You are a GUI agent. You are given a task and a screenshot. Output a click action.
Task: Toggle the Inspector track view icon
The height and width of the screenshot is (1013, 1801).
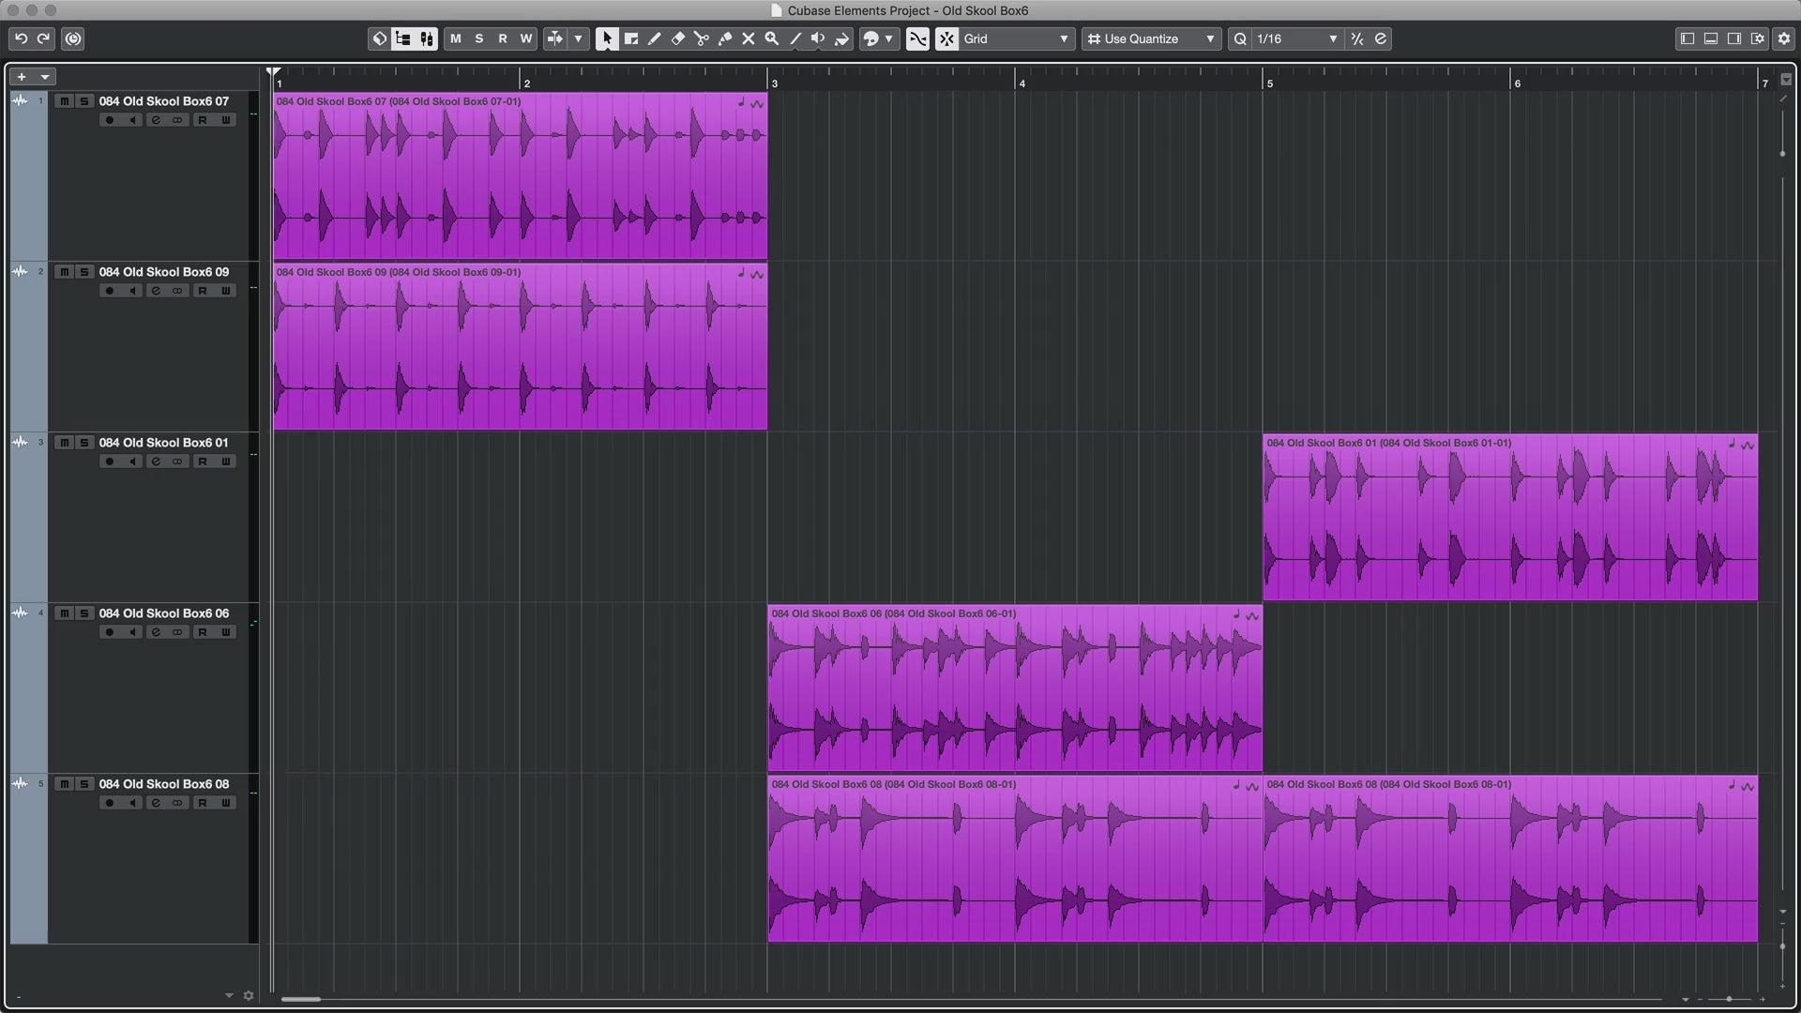tap(403, 38)
